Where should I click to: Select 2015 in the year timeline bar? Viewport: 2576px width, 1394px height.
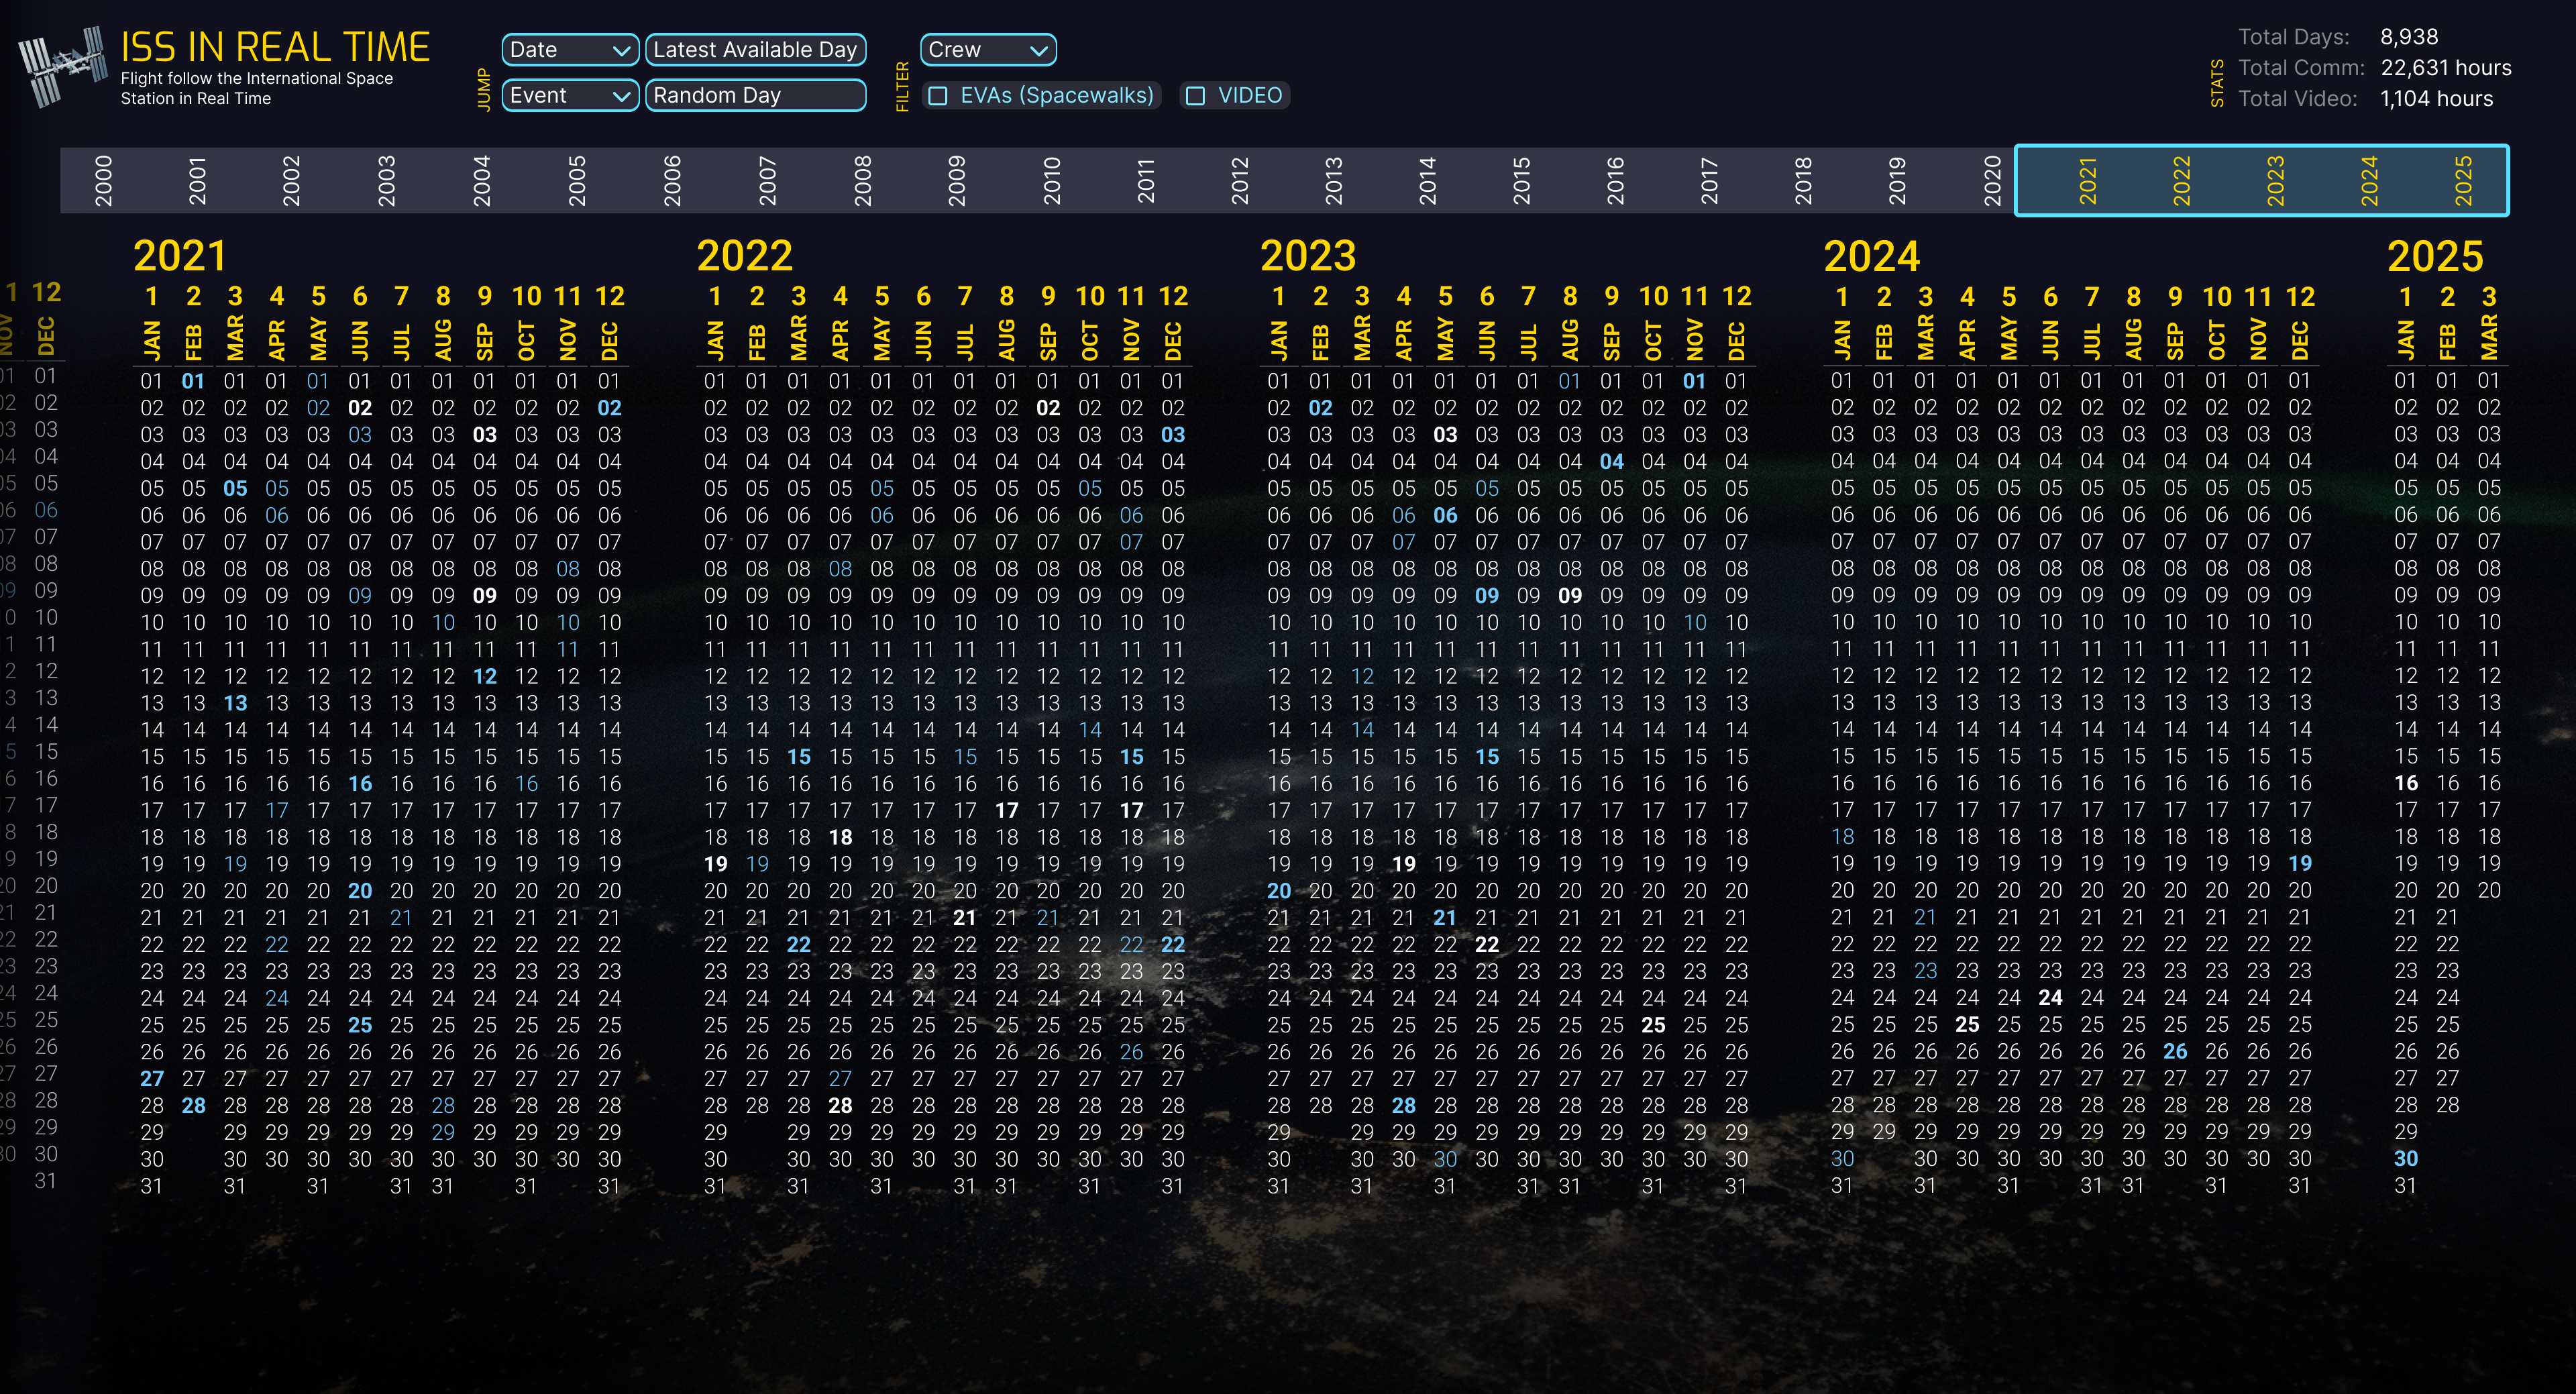click(1521, 181)
